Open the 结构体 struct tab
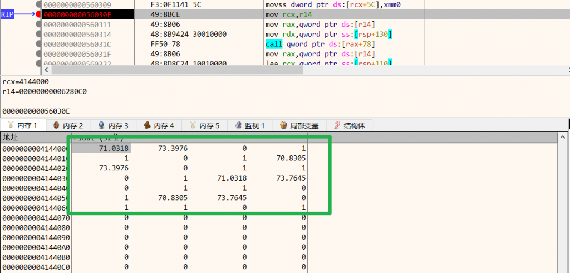The image size is (570, 273). pyautogui.click(x=349, y=125)
